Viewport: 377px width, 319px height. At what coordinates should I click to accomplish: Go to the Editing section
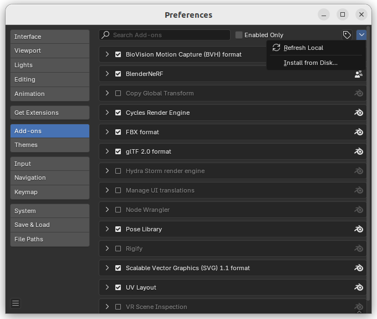(50, 80)
